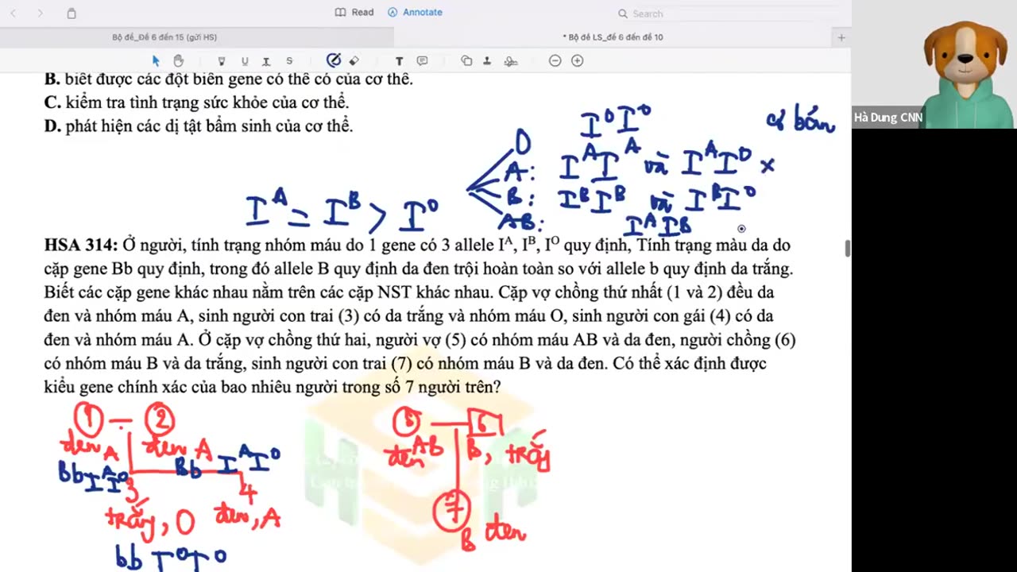
Task: Select the underline tool
Action: (245, 61)
